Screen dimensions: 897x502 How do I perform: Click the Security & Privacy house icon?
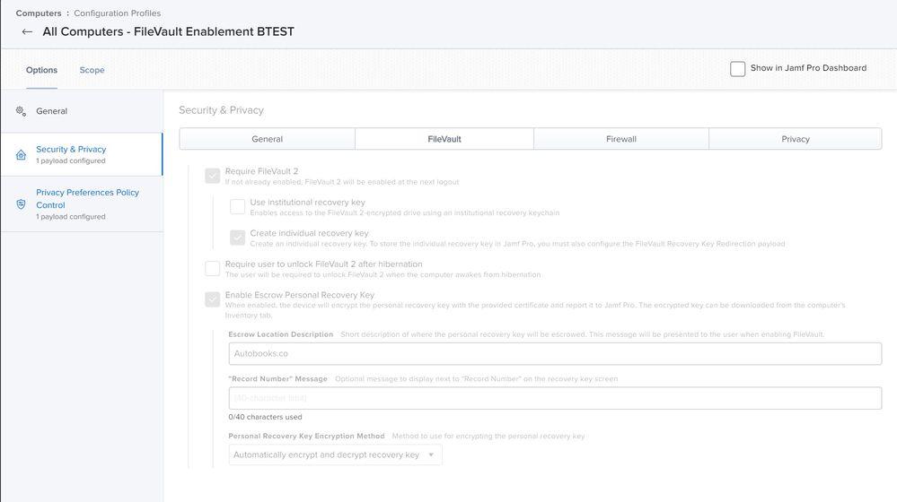point(22,155)
